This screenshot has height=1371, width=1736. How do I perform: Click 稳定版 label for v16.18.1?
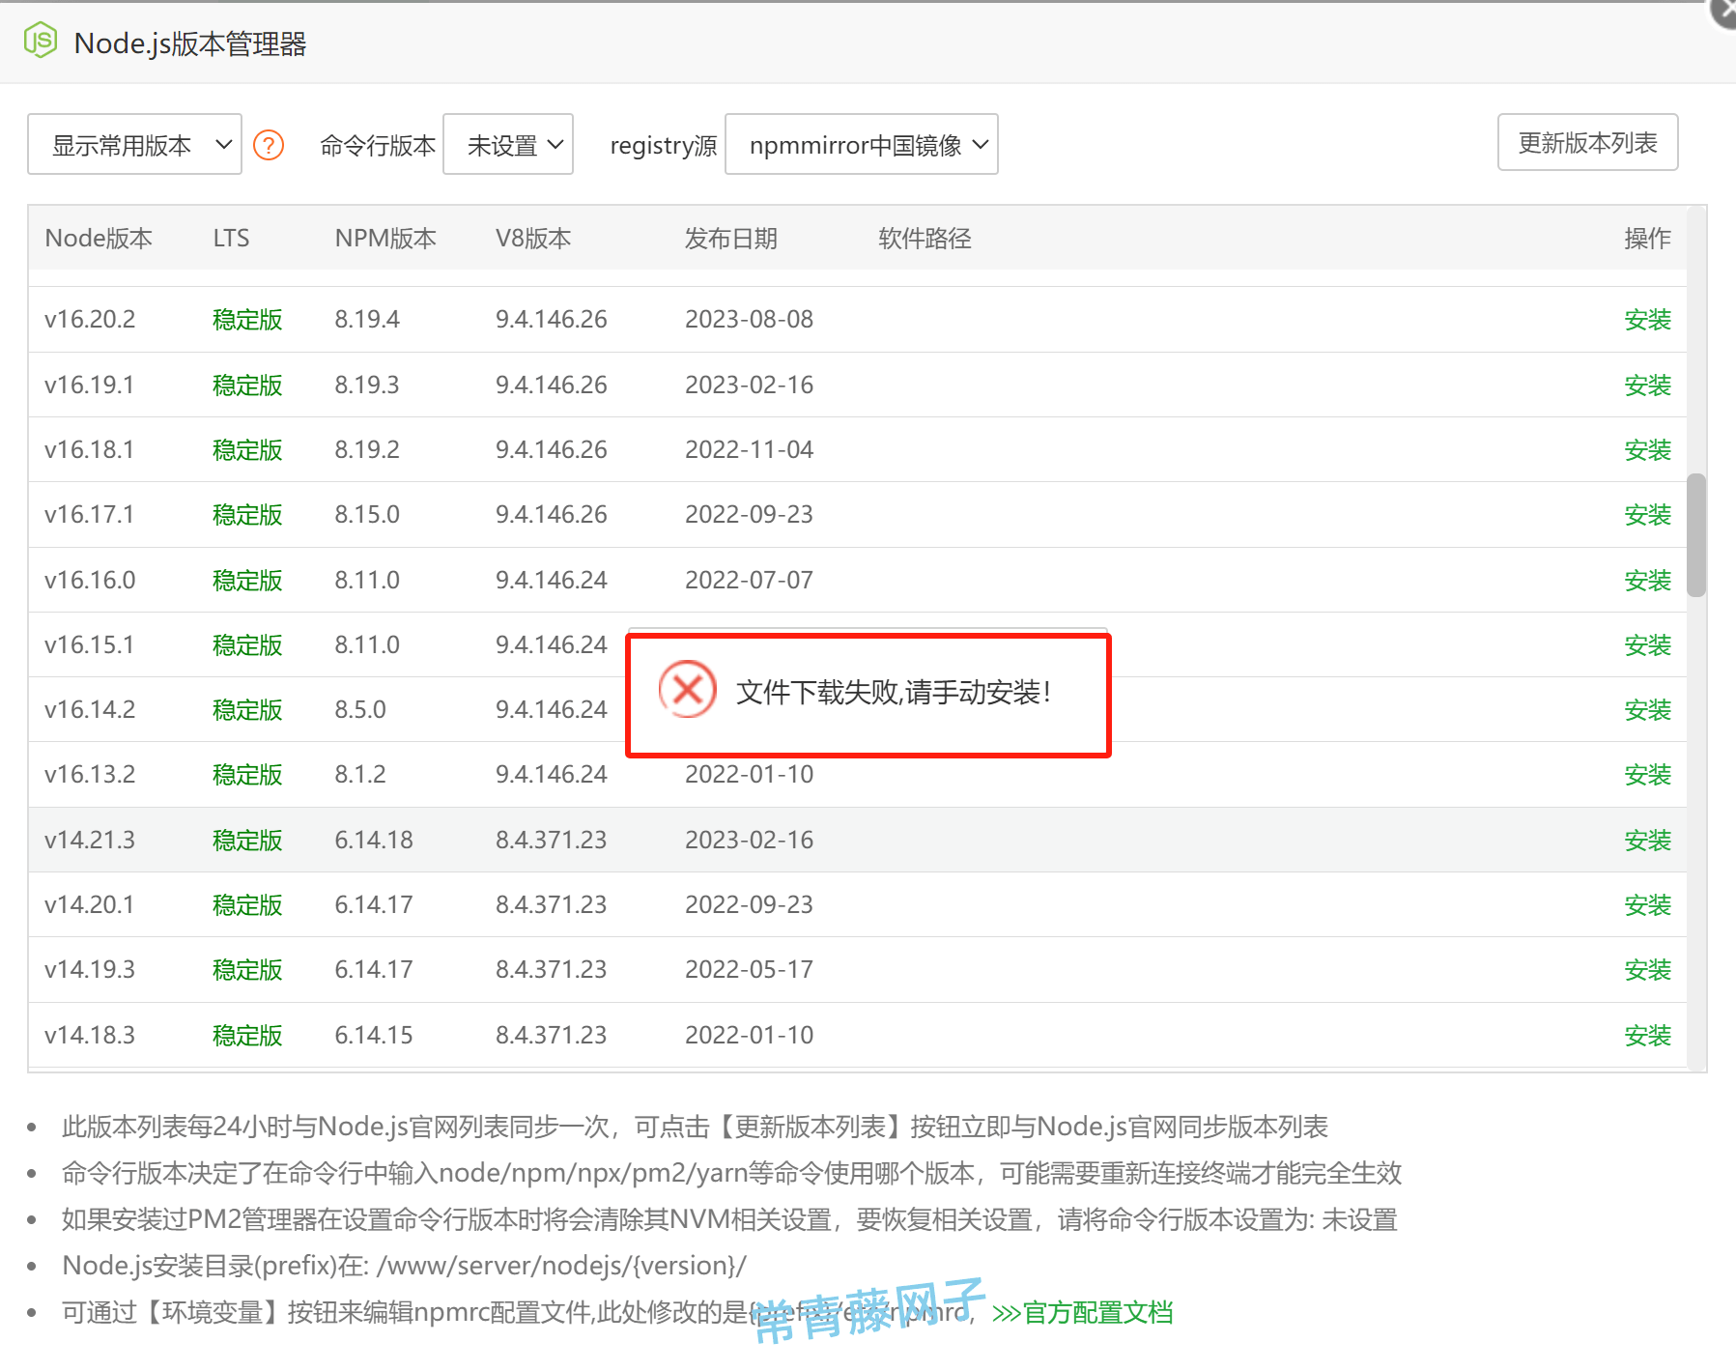click(246, 449)
